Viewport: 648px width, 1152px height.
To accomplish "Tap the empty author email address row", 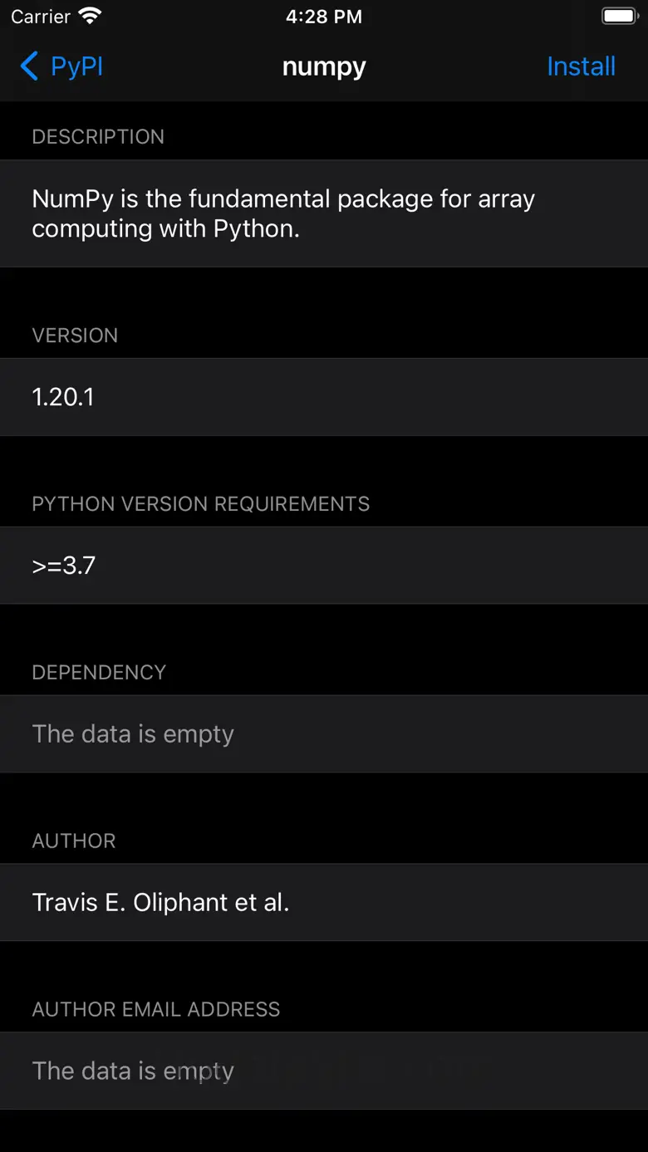I will pyautogui.click(x=324, y=1071).
